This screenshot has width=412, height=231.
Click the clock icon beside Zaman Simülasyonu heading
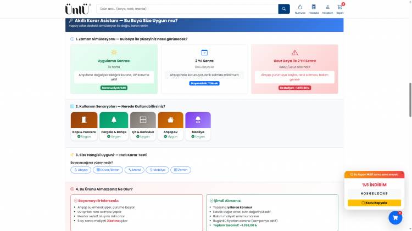(x=72, y=39)
